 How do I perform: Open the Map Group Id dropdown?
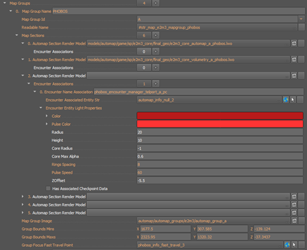(301, 20)
